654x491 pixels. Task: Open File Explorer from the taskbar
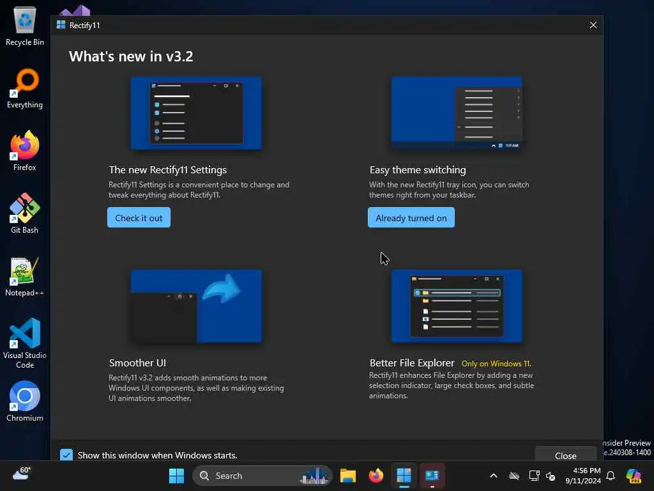click(348, 476)
